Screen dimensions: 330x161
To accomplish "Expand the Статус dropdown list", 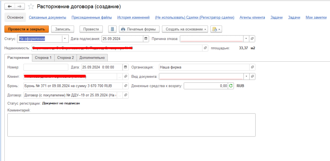I will (x=65, y=38).
